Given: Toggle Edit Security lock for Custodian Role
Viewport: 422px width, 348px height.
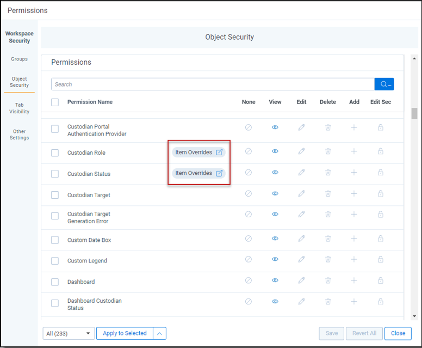Looking at the screenshot, I should click(x=380, y=151).
